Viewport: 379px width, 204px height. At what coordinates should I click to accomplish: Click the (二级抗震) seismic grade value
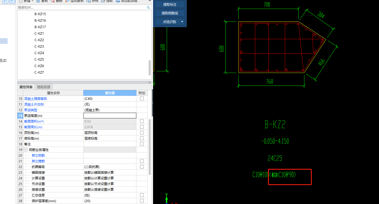[92, 167]
